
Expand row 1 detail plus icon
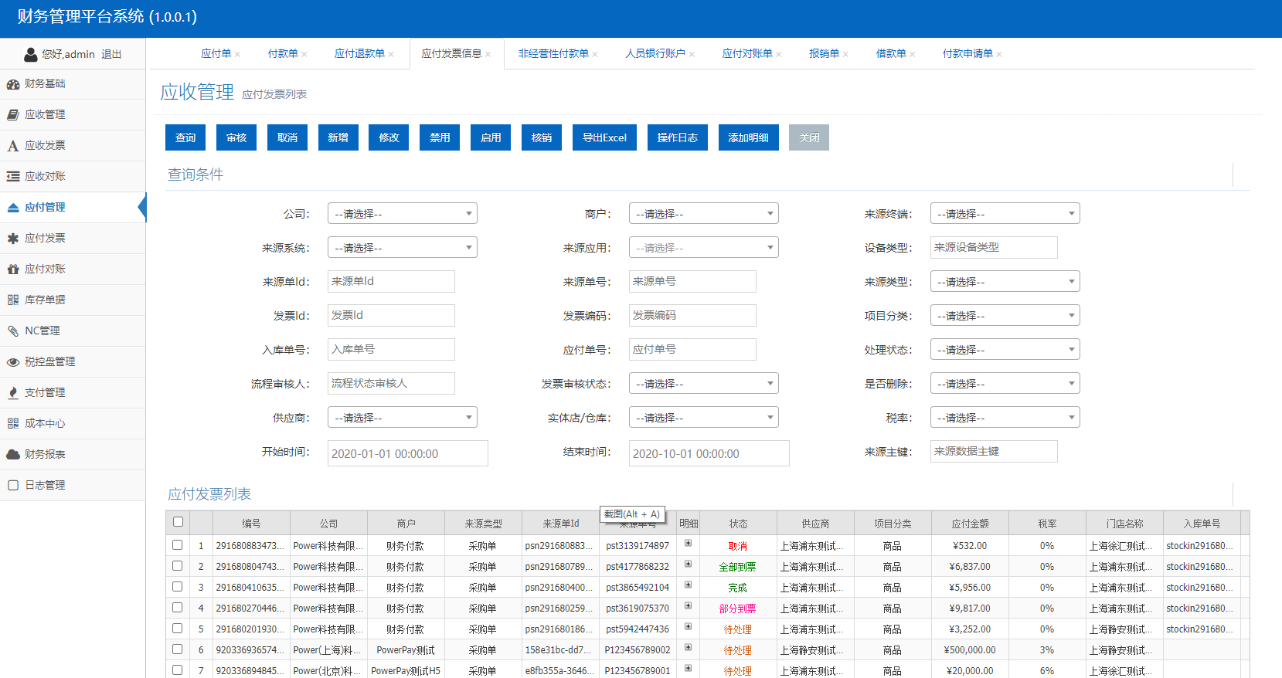pos(688,544)
